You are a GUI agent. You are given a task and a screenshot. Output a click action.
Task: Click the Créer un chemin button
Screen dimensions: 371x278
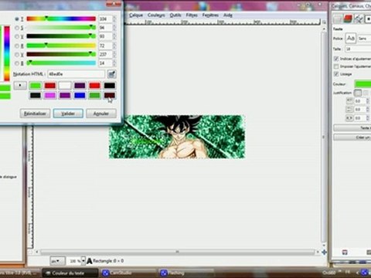[352, 137]
